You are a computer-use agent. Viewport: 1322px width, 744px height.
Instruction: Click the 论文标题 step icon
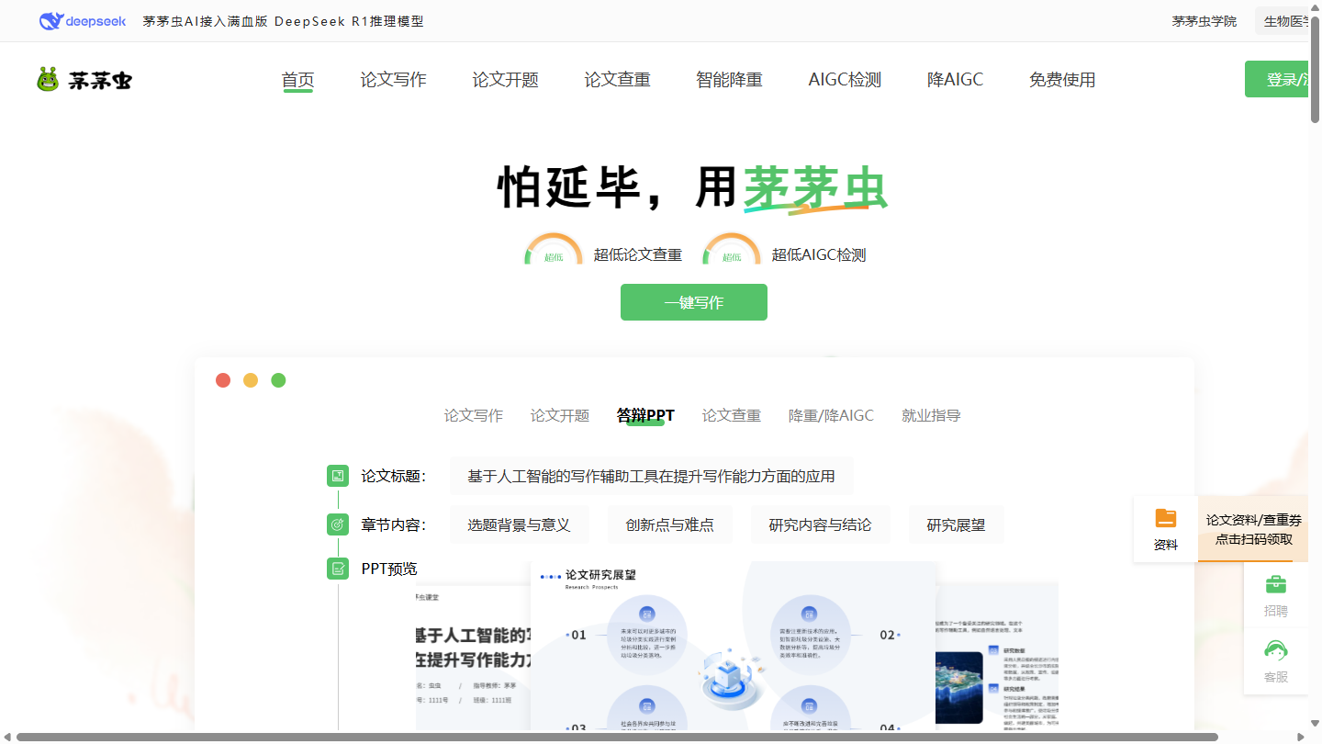[x=338, y=476]
